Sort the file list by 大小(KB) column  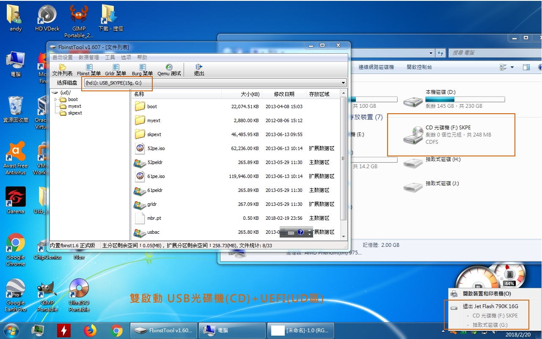(x=242, y=94)
